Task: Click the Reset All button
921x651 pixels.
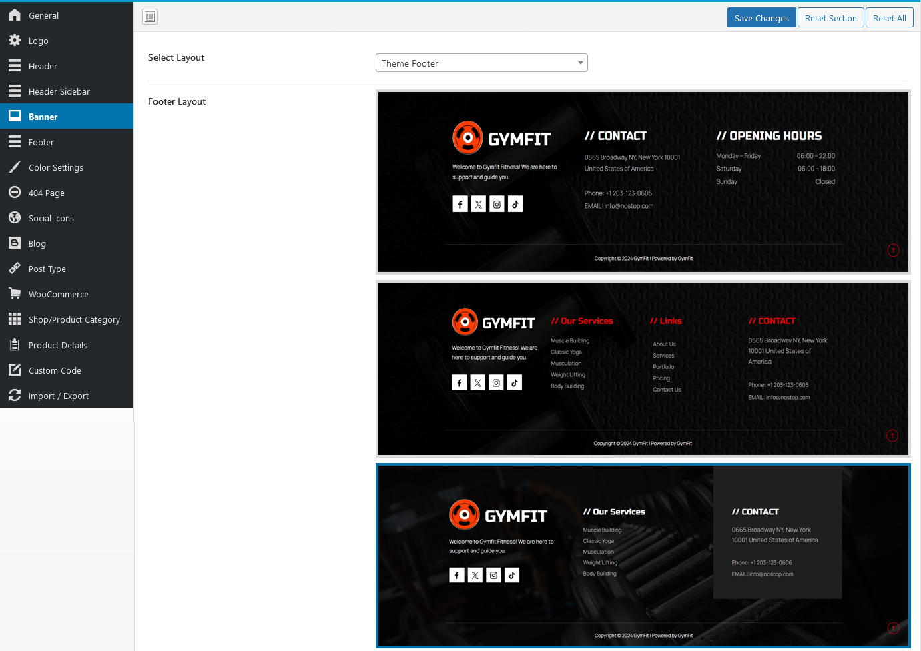Action: tap(889, 17)
